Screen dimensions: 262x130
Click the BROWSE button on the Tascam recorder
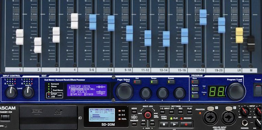134,124
